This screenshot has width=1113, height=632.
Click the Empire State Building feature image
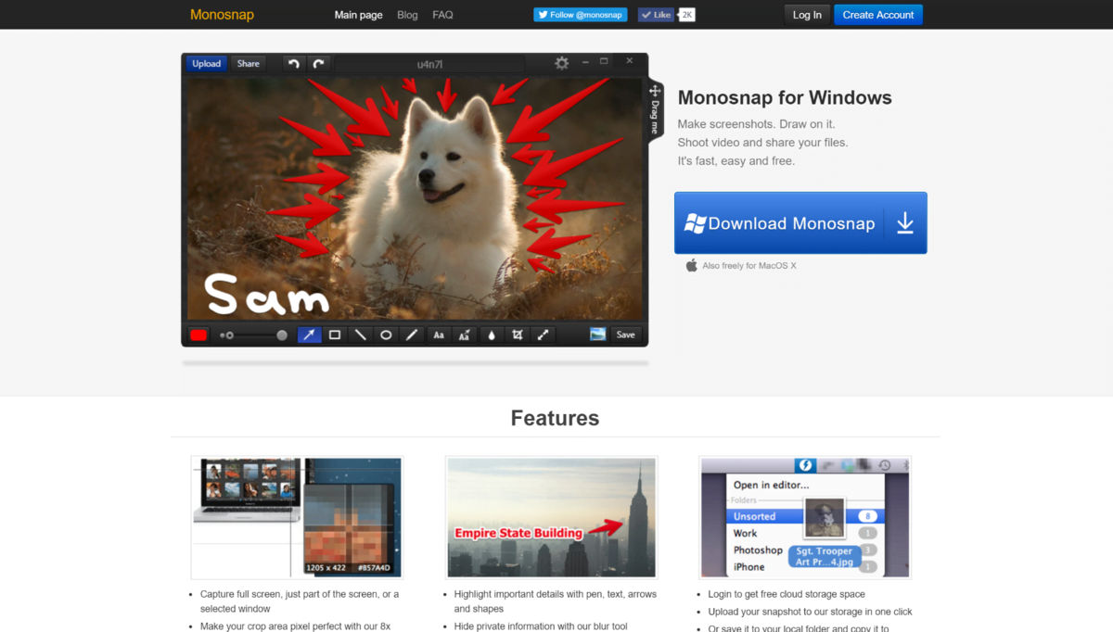[x=551, y=517]
